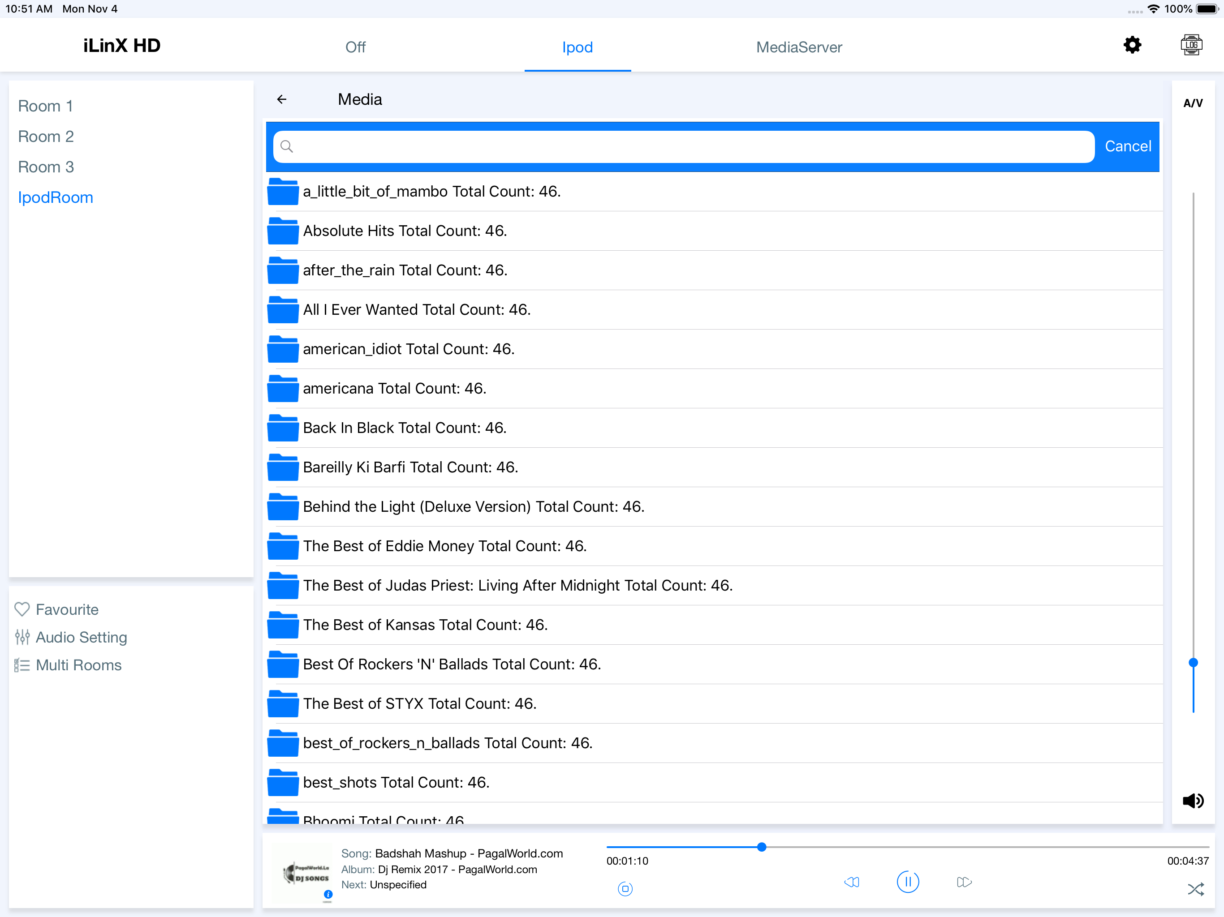Screen dimensions: 1224x917
Task: Switch to the MediaServer tab
Action: click(799, 47)
